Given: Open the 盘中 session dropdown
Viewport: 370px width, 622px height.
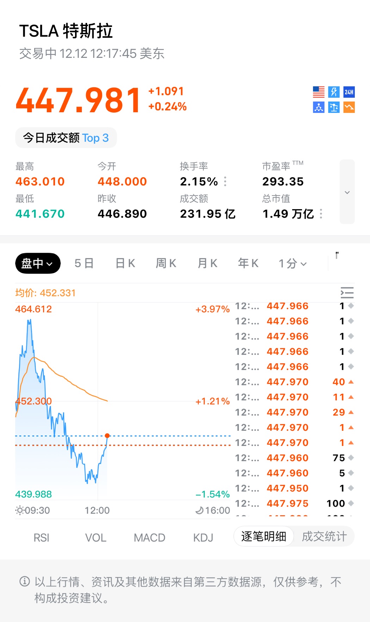Looking at the screenshot, I should 38,263.
